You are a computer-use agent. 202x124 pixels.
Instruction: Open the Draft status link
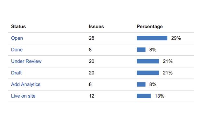(x=16, y=73)
